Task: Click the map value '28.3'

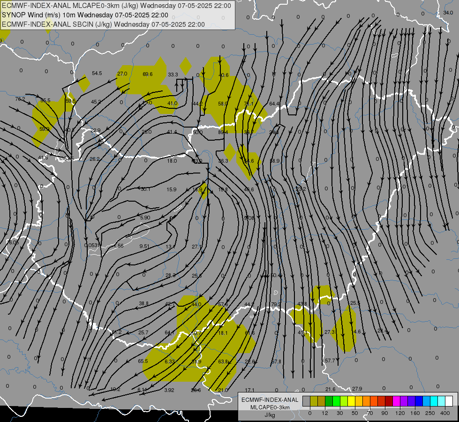Action: point(171,275)
